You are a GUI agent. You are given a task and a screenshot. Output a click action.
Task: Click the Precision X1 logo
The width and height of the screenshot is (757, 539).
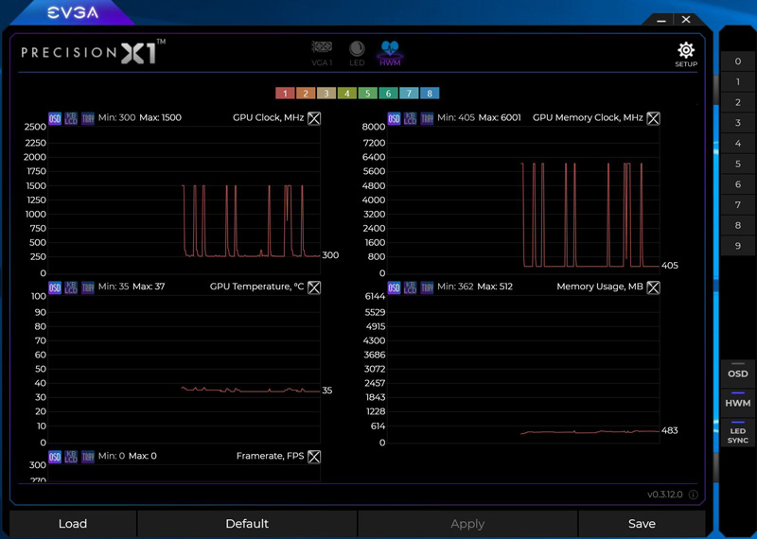(94, 52)
